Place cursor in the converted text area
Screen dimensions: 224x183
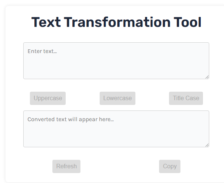pos(116,129)
